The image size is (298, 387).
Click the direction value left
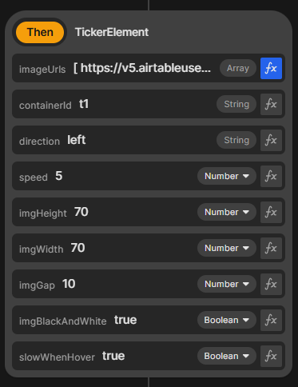(x=77, y=140)
